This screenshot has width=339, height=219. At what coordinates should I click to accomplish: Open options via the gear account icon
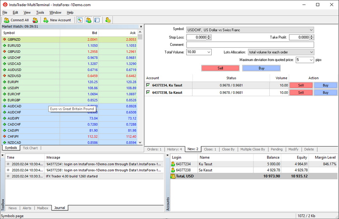(108, 20)
